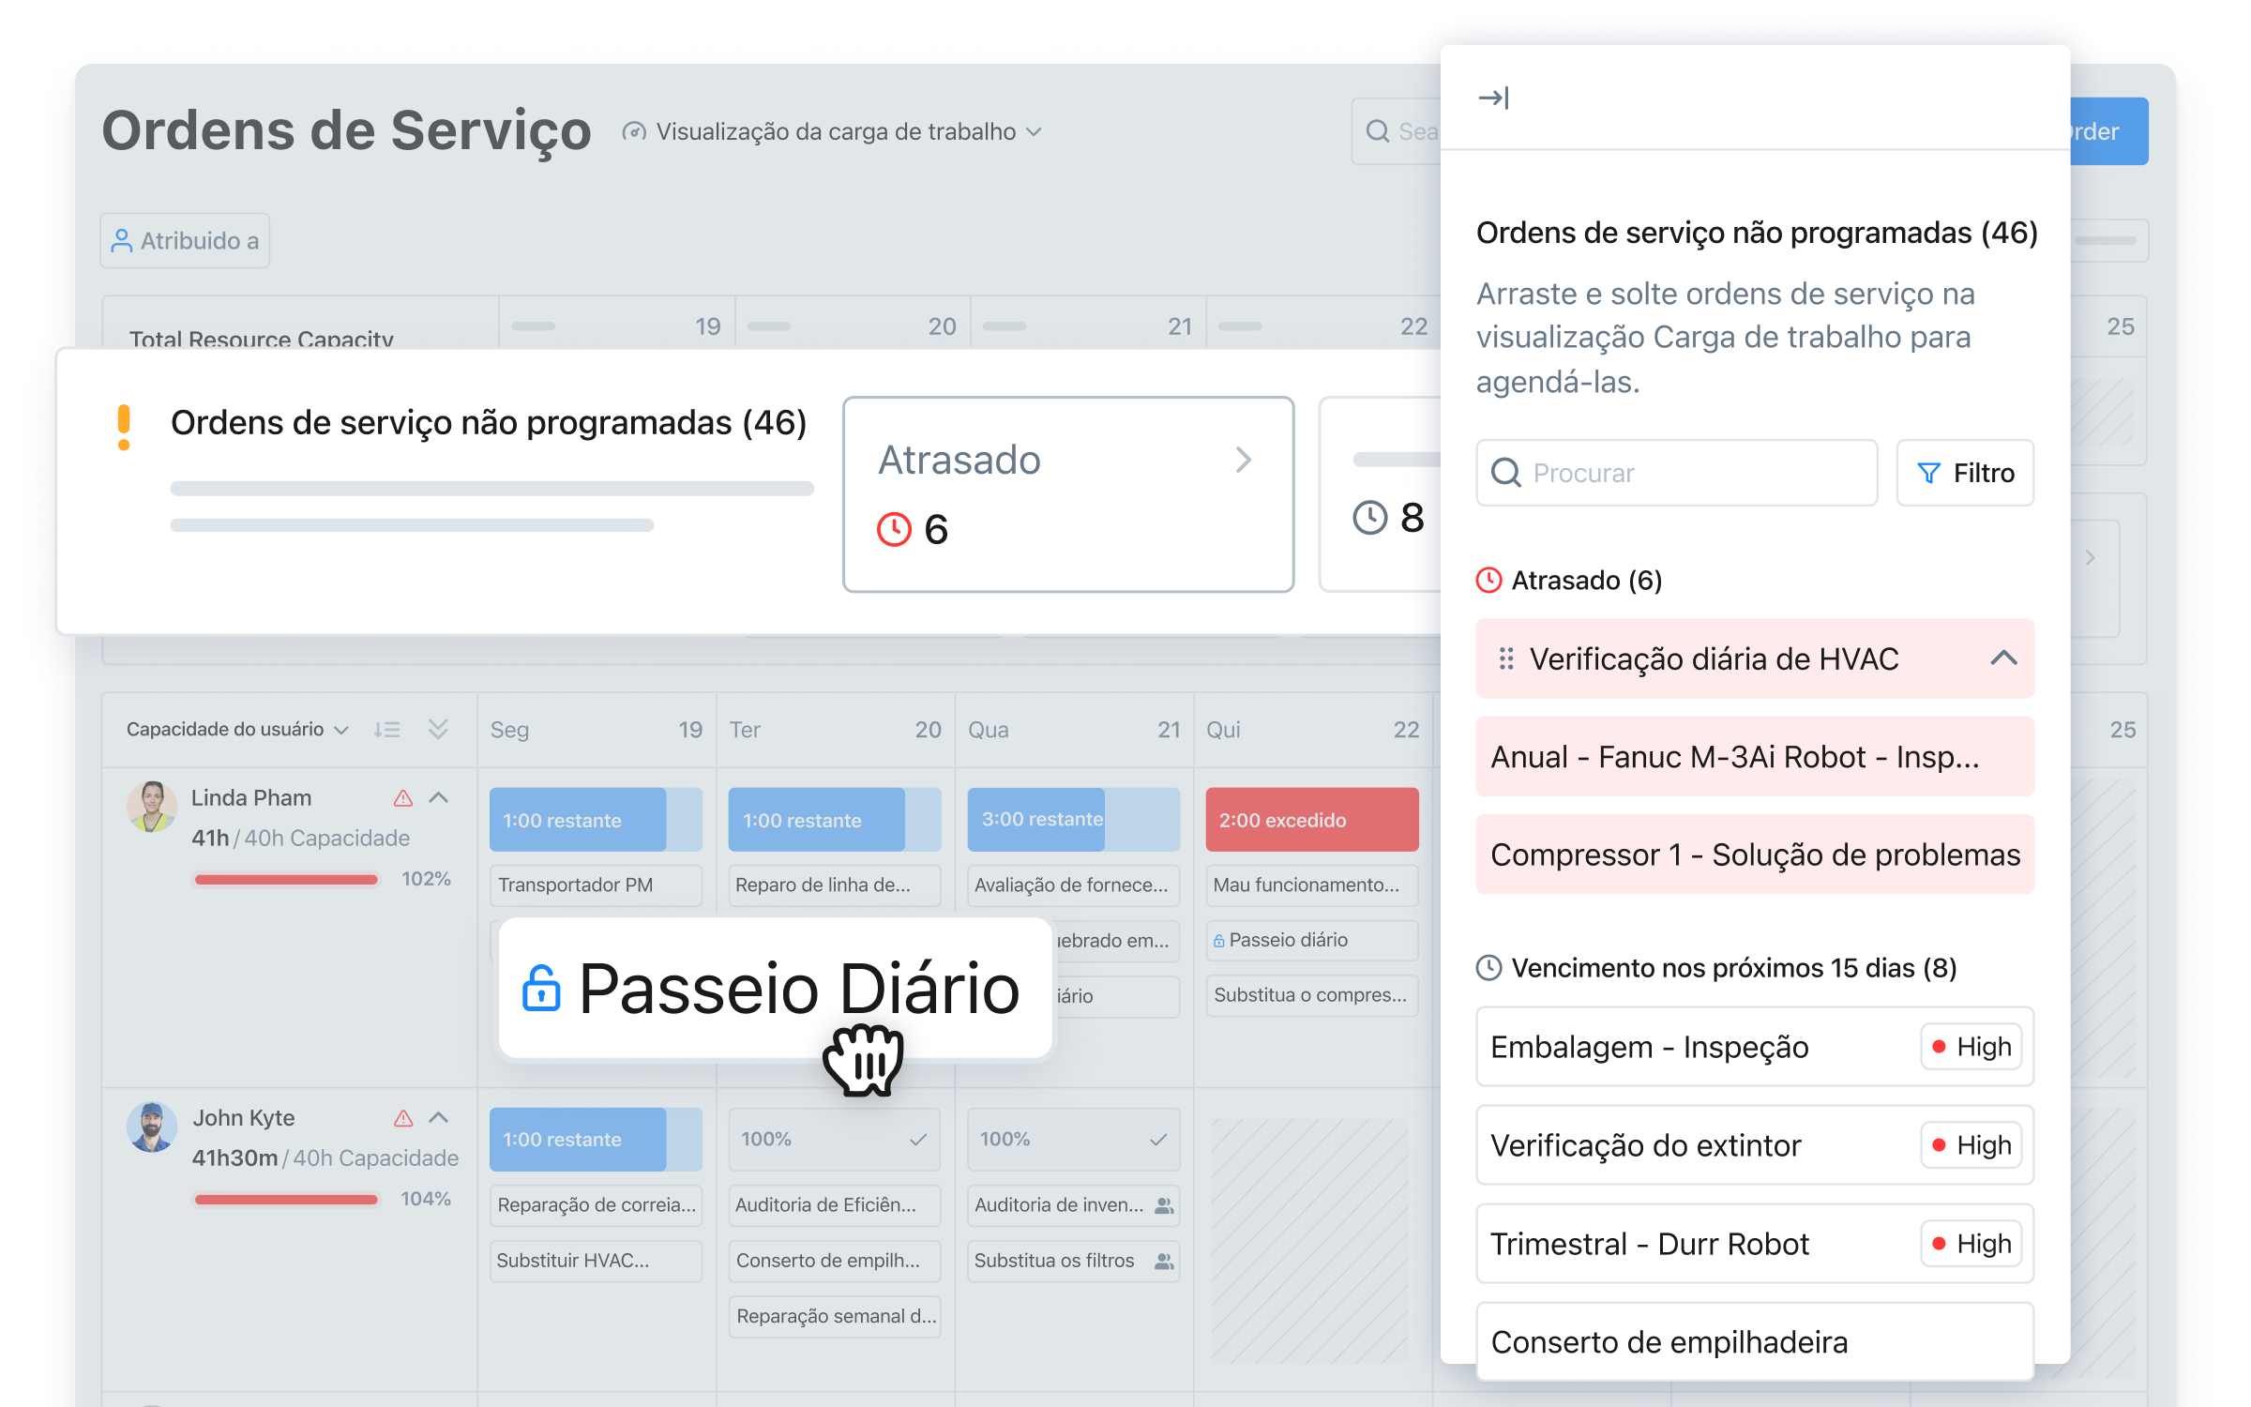Click John Kyte's overload warning triangle
Image resolution: width=2251 pixels, height=1407 pixels.
pyautogui.click(x=403, y=1118)
